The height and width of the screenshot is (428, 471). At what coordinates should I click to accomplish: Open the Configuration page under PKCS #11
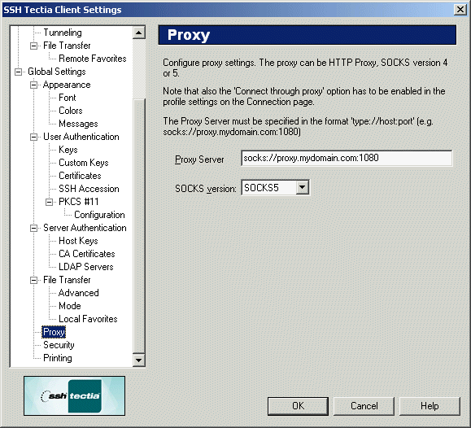(99, 215)
